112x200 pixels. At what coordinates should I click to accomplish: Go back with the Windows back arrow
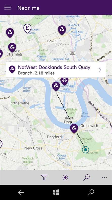pos(21,192)
